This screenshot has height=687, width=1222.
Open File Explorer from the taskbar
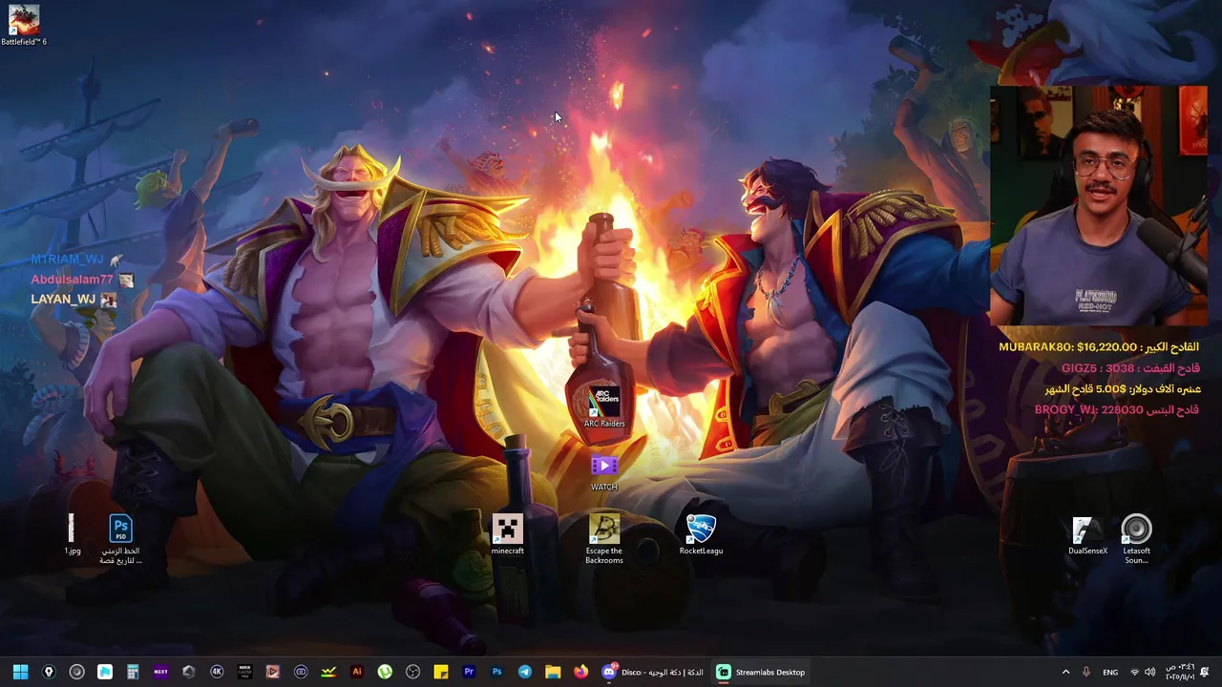click(x=553, y=672)
